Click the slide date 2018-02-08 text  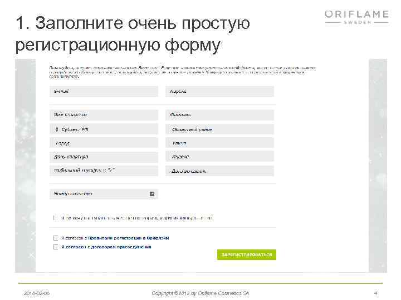(x=37, y=293)
